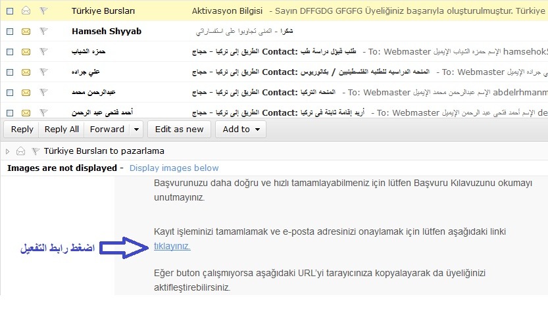Click the Reply All button
This screenshot has height=311, width=548.
[x=62, y=130]
